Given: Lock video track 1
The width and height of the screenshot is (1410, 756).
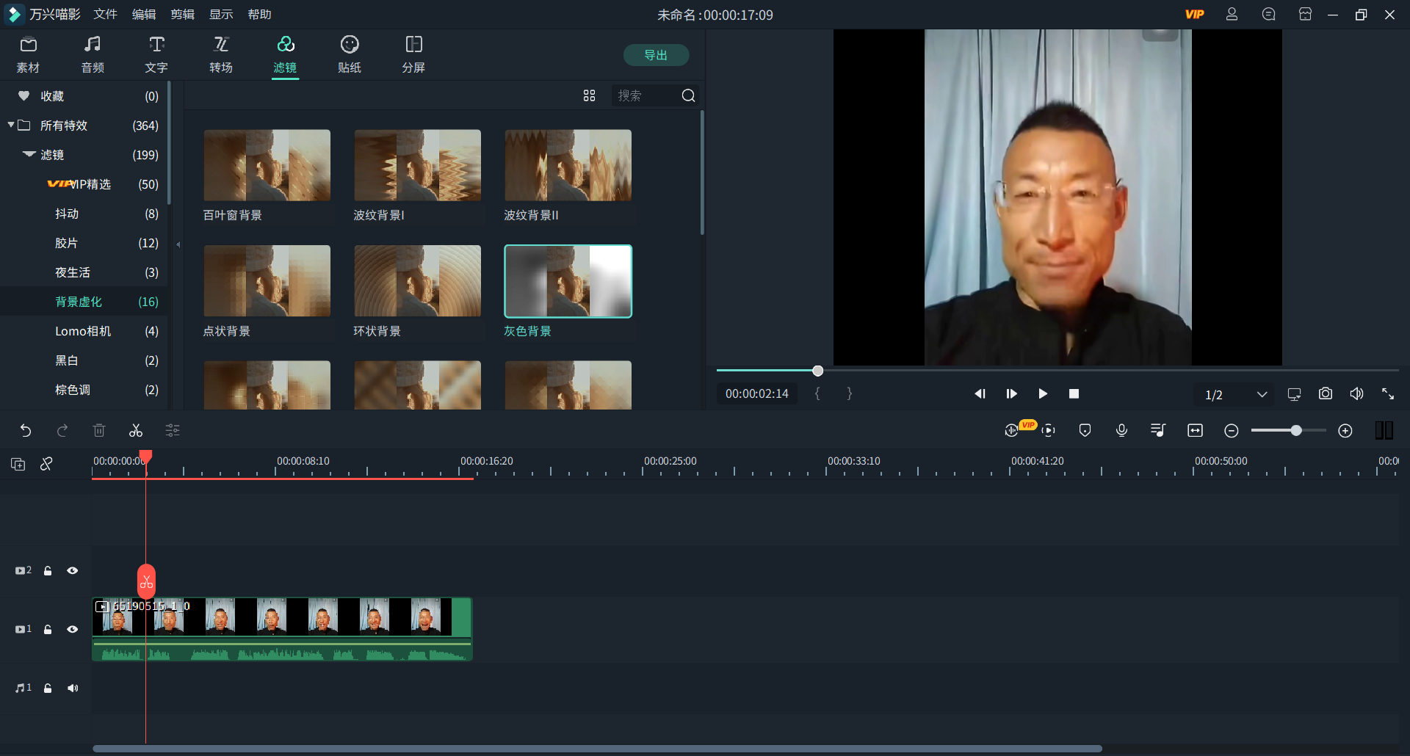Looking at the screenshot, I should click(x=47, y=629).
